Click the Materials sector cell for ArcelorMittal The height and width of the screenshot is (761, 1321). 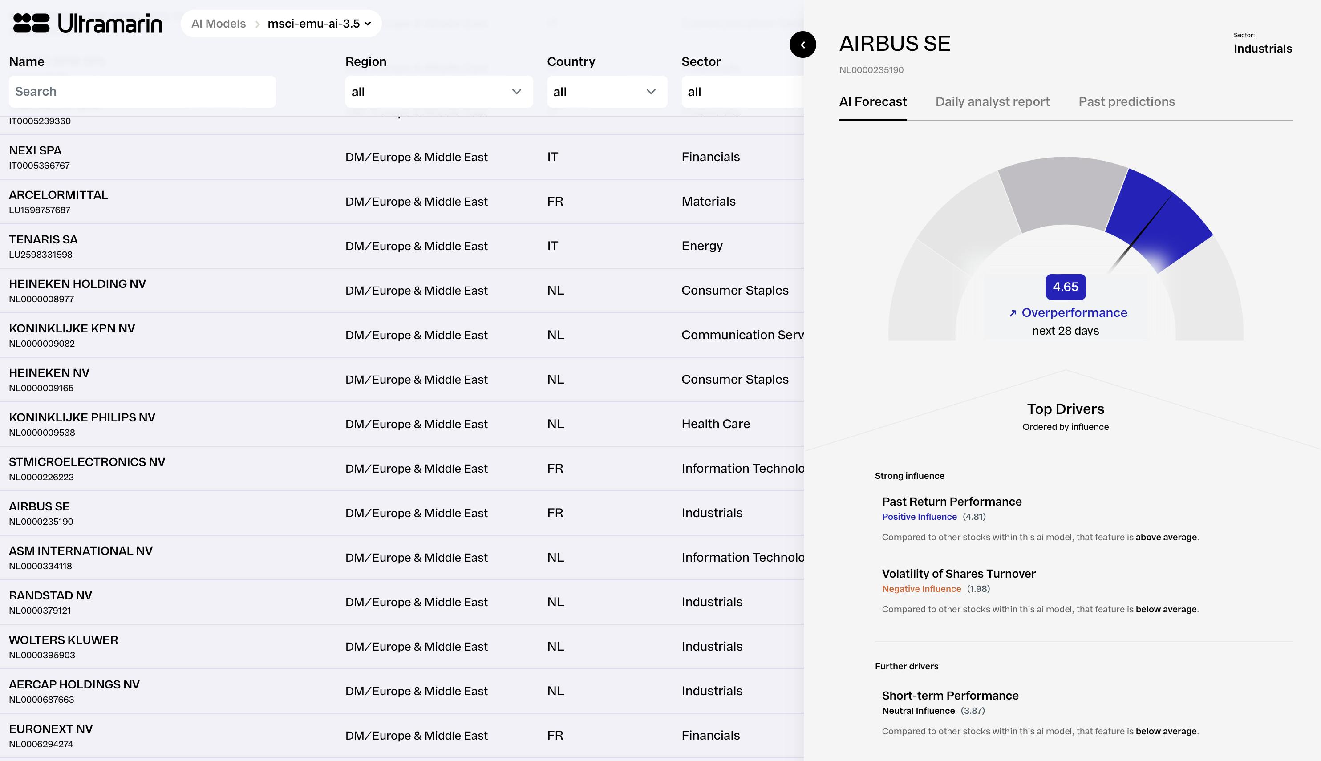[708, 202]
